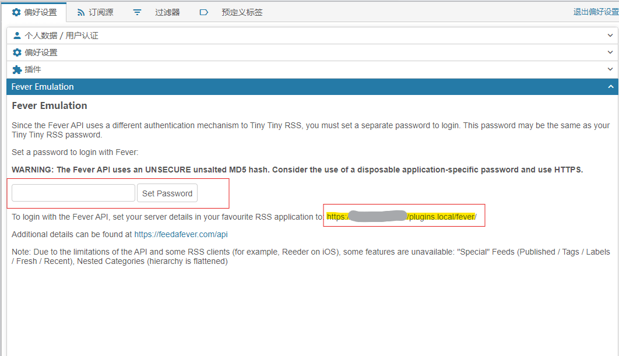Open the feedafever.com/api link
Viewport: 619px width, 356px height.
[181, 234]
